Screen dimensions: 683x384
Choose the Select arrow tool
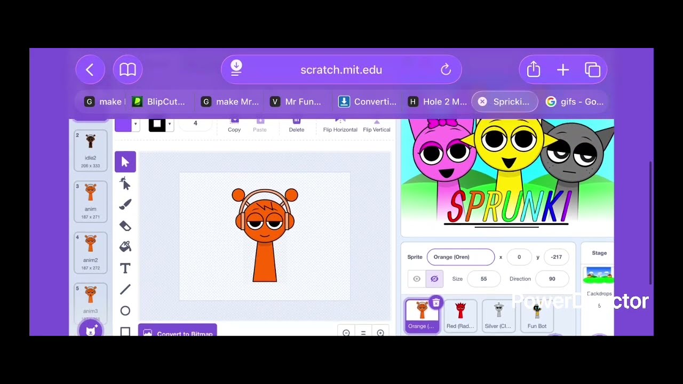tap(125, 162)
